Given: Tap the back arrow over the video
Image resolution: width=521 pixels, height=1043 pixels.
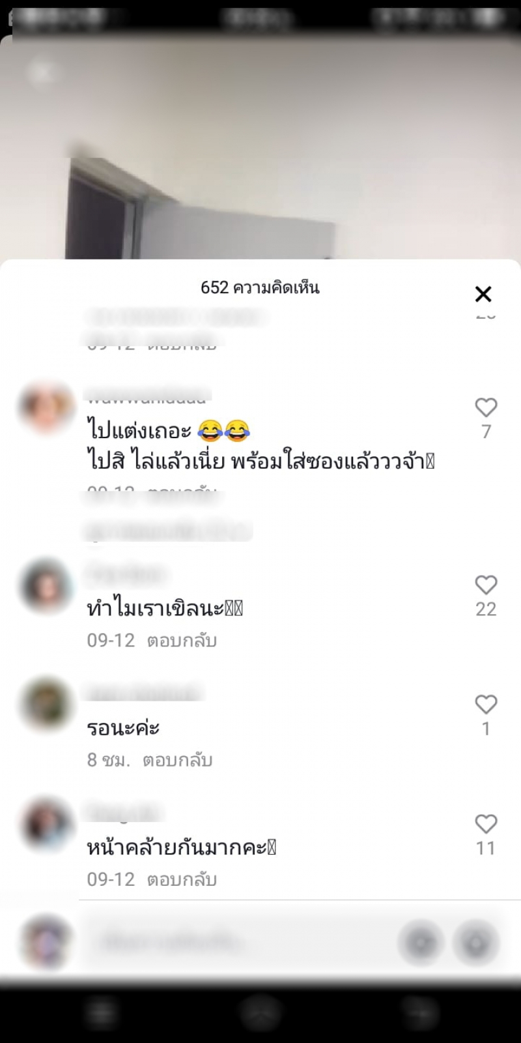Looking at the screenshot, I should [x=41, y=71].
